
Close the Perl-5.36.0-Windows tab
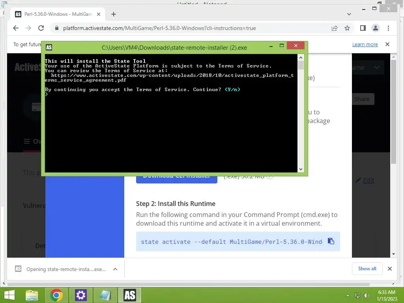(98, 14)
